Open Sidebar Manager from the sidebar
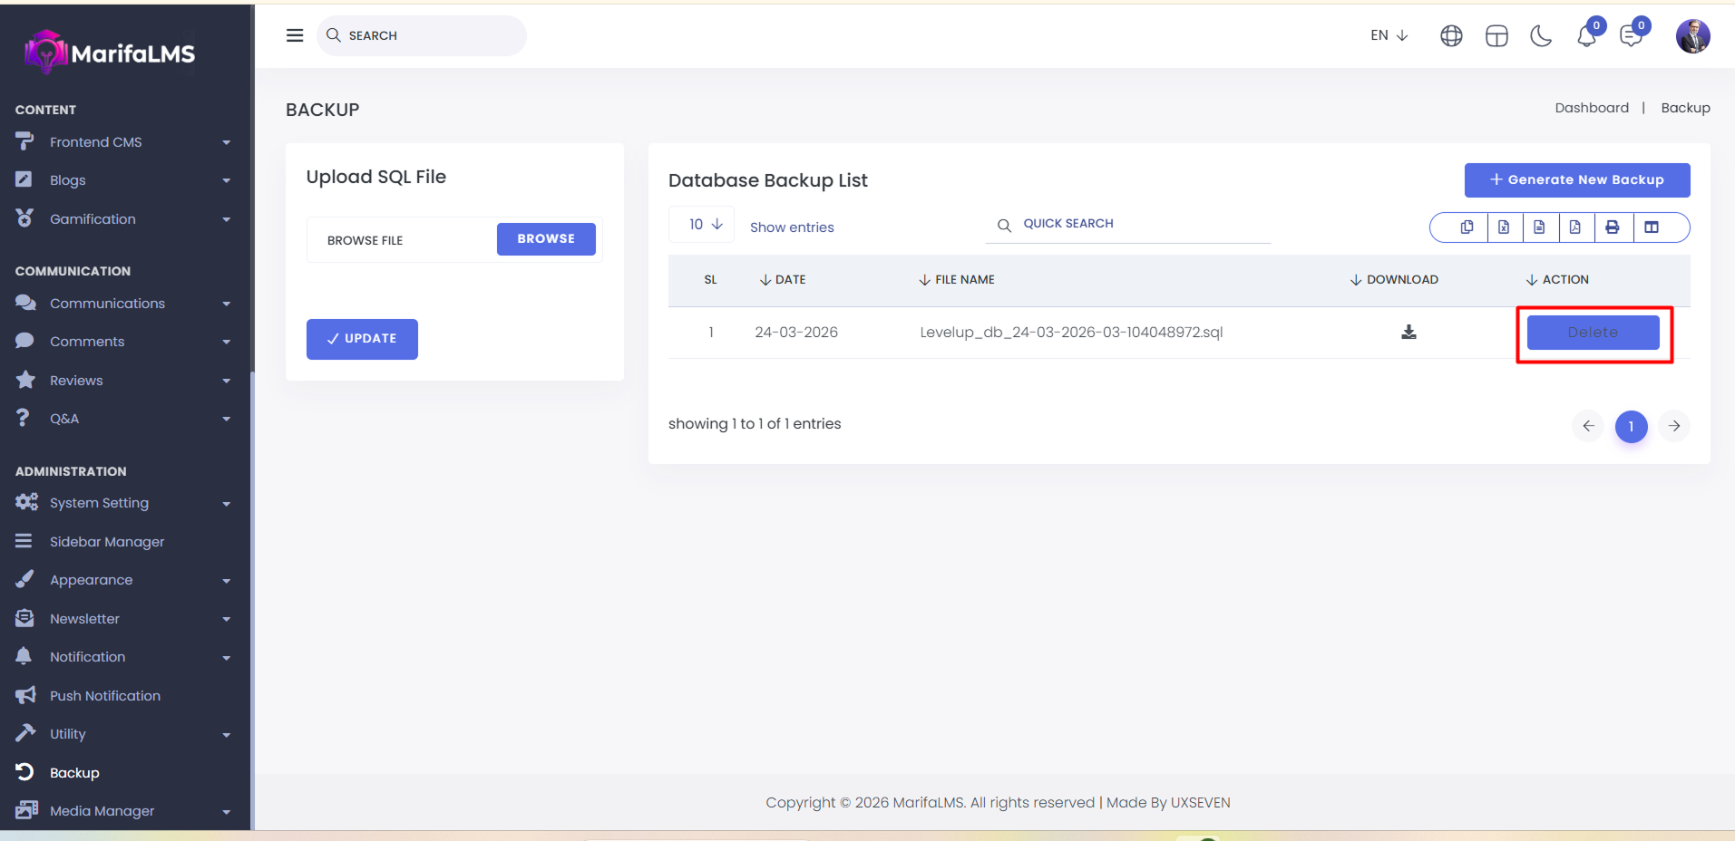This screenshot has height=841, width=1735. 107,542
